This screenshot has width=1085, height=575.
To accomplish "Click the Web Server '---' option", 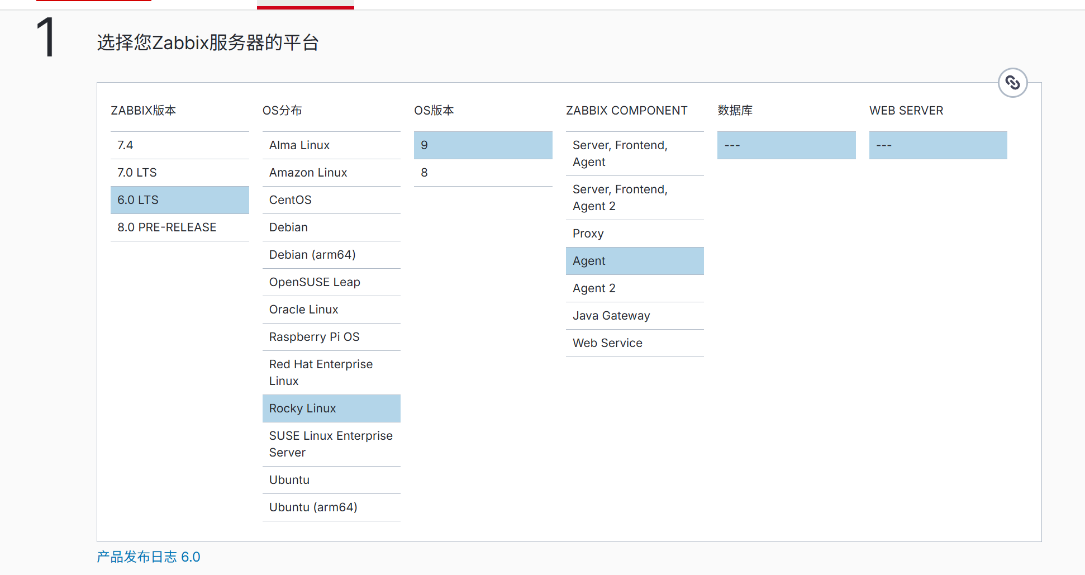I will point(938,145).
